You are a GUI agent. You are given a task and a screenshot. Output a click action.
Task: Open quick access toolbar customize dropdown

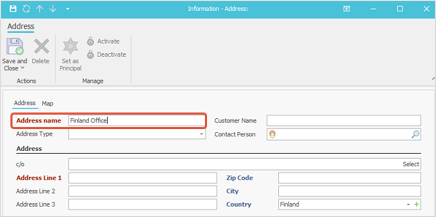(68, 9)
